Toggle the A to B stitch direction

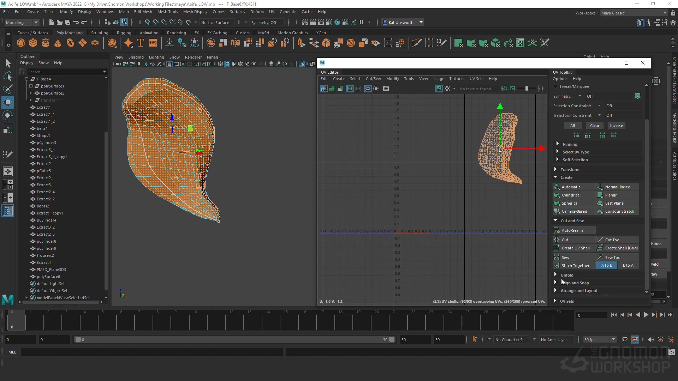click(606, 265)
